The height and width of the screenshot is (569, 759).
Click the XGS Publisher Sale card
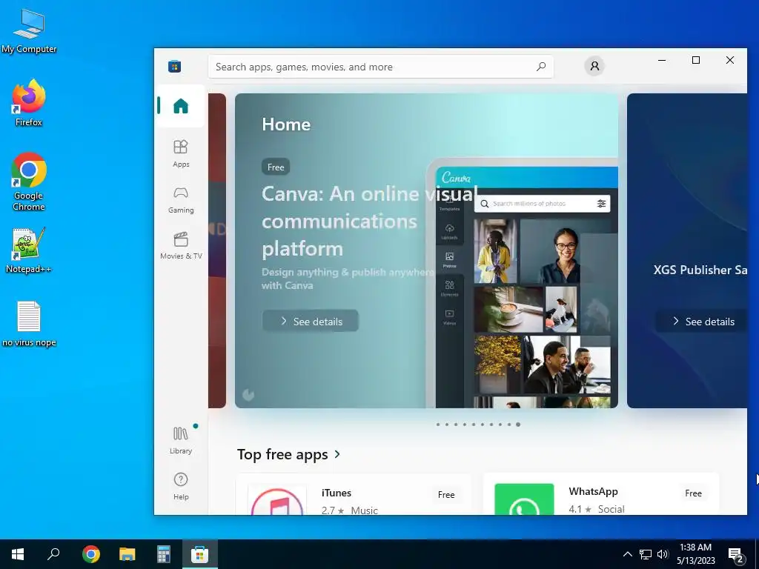point(687,250)
